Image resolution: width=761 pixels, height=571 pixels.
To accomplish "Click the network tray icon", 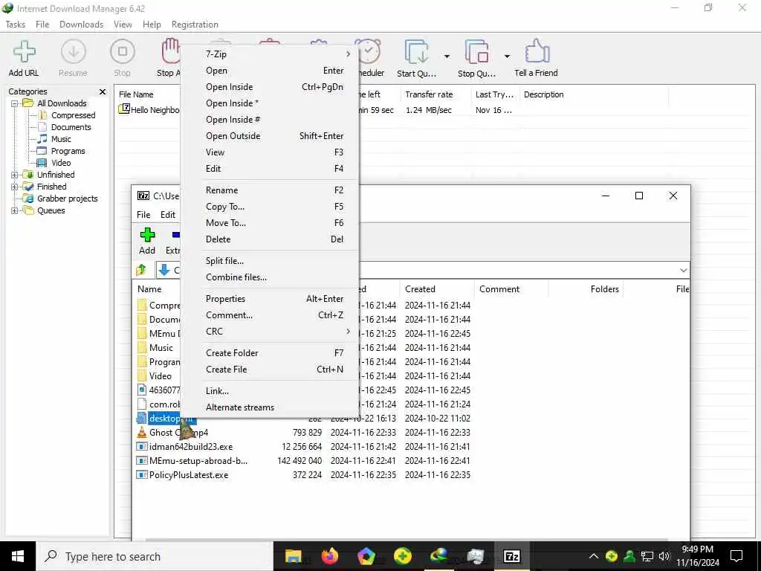I will tap(647, 556).
